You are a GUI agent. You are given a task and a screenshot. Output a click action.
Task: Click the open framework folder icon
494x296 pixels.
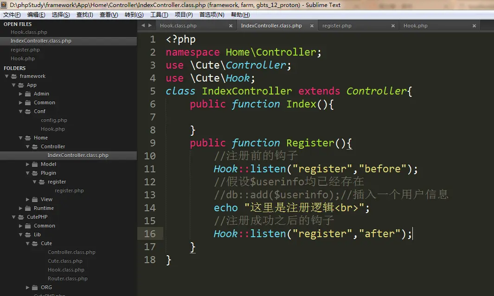point(14,76)
